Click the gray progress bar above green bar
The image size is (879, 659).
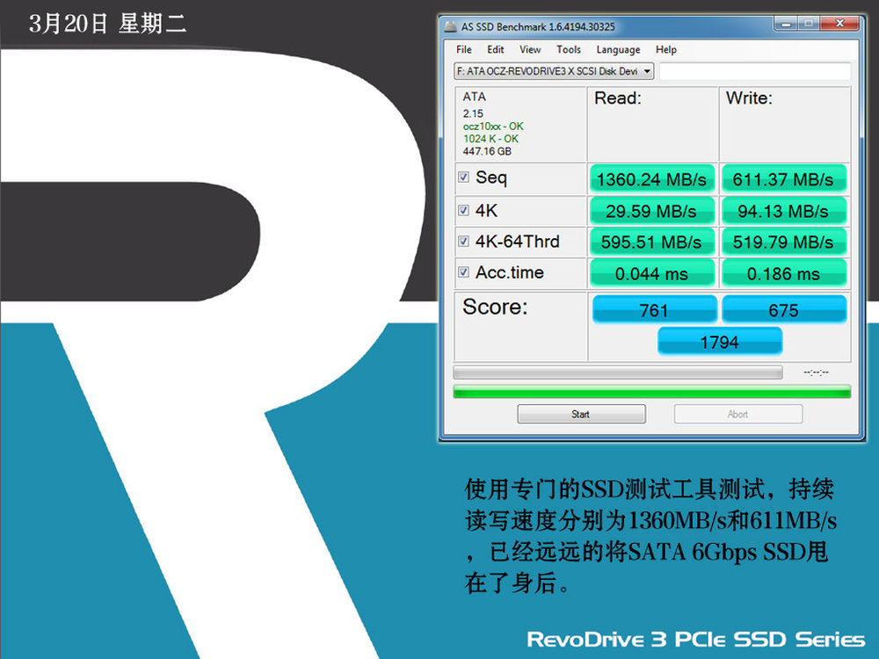pos(618,373)
